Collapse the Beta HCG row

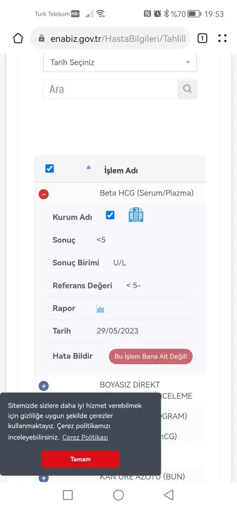pos(44,194)
